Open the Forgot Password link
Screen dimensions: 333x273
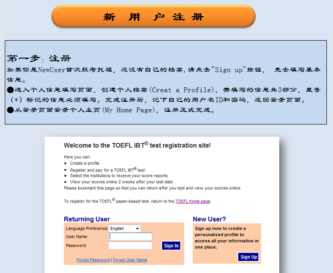93,260
